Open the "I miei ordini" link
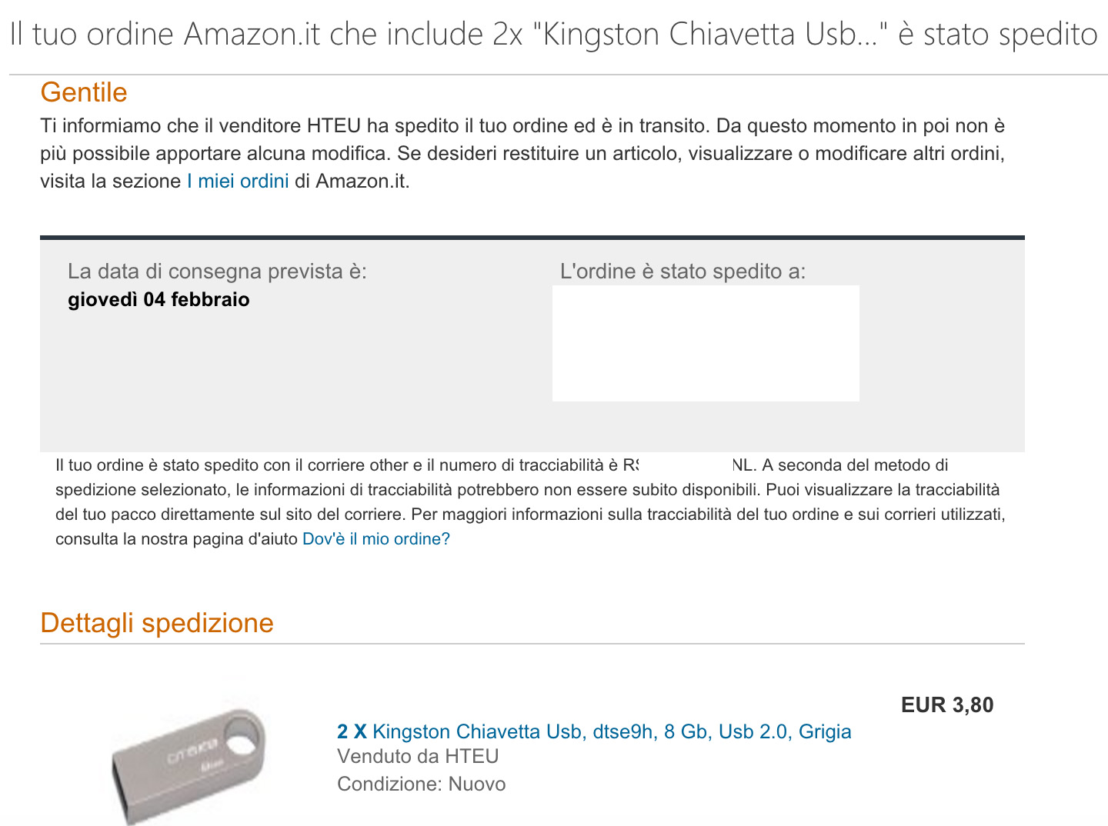 coord(238,182)
